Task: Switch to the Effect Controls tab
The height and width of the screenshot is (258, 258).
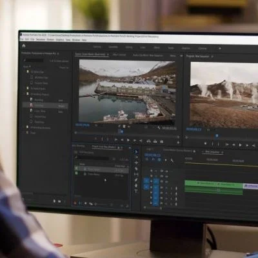Action: tap(119, 55)
